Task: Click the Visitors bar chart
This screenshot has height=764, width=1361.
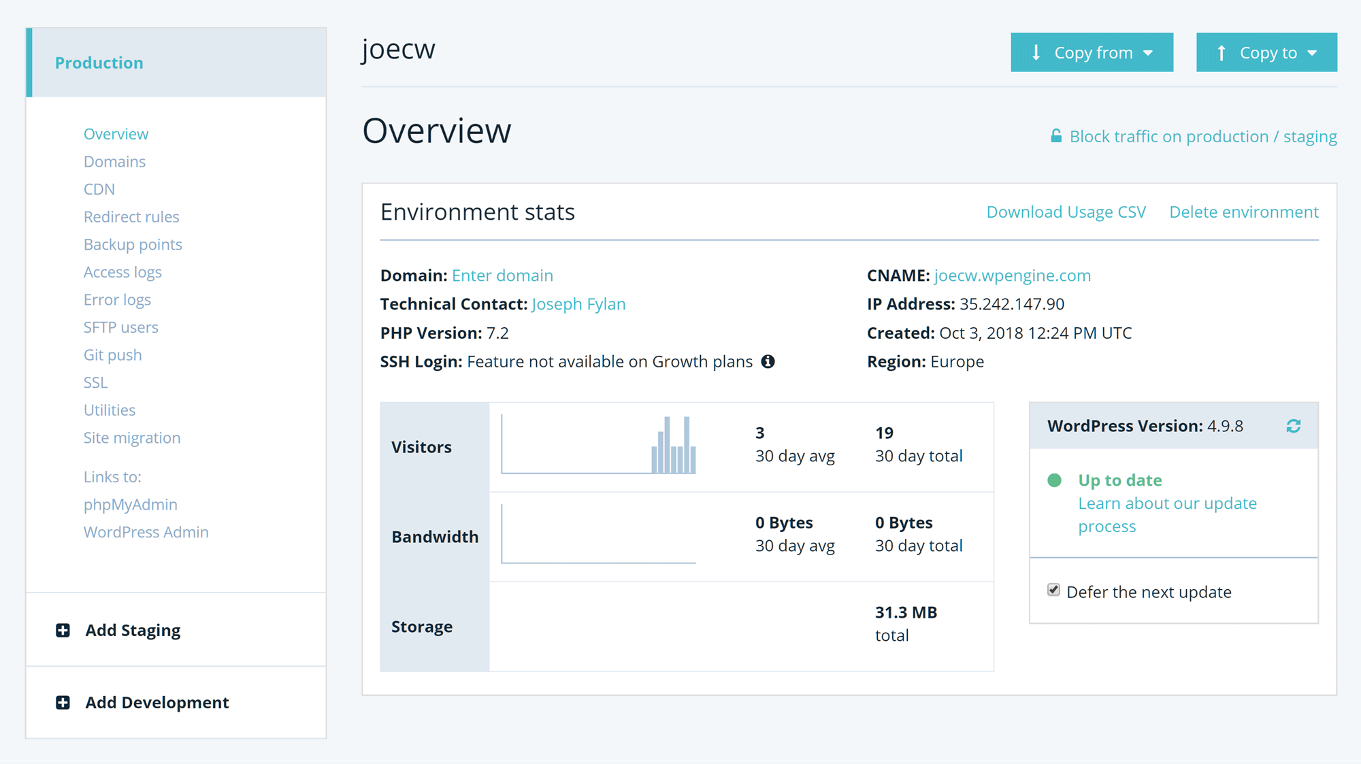Action: pyautogui.click(x=599, y=444)
